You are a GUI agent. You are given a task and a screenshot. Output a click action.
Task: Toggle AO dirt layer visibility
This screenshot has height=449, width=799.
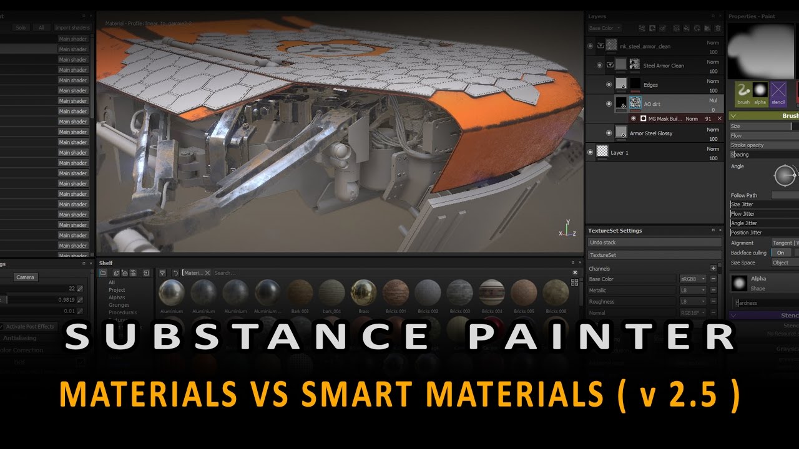pos(610,104)
